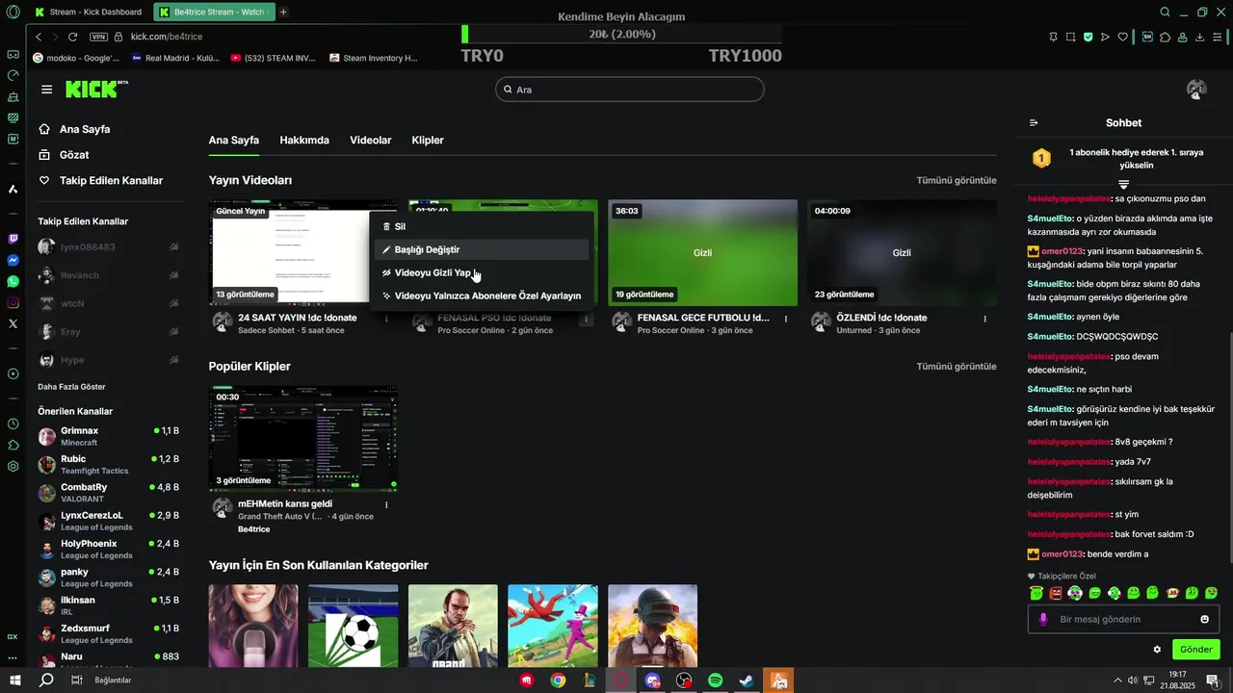The height and width of the screenshot is (693, 1233).
Task: Open Opera tab search magnifier icon
Action: pos(1166,12)
